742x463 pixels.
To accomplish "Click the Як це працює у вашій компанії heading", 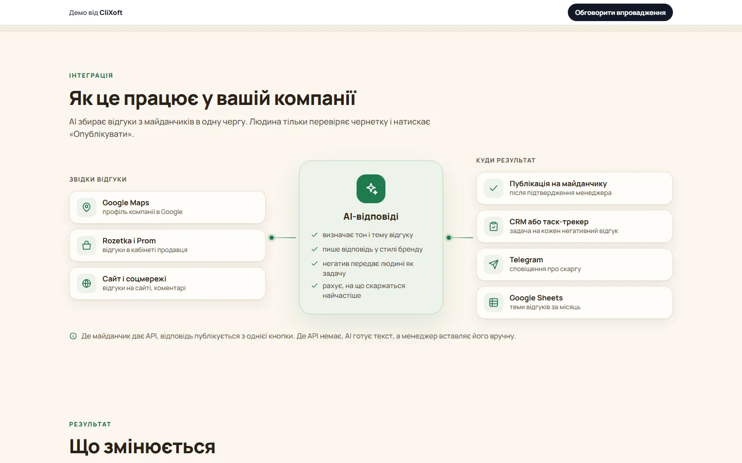I will (212, 98).
